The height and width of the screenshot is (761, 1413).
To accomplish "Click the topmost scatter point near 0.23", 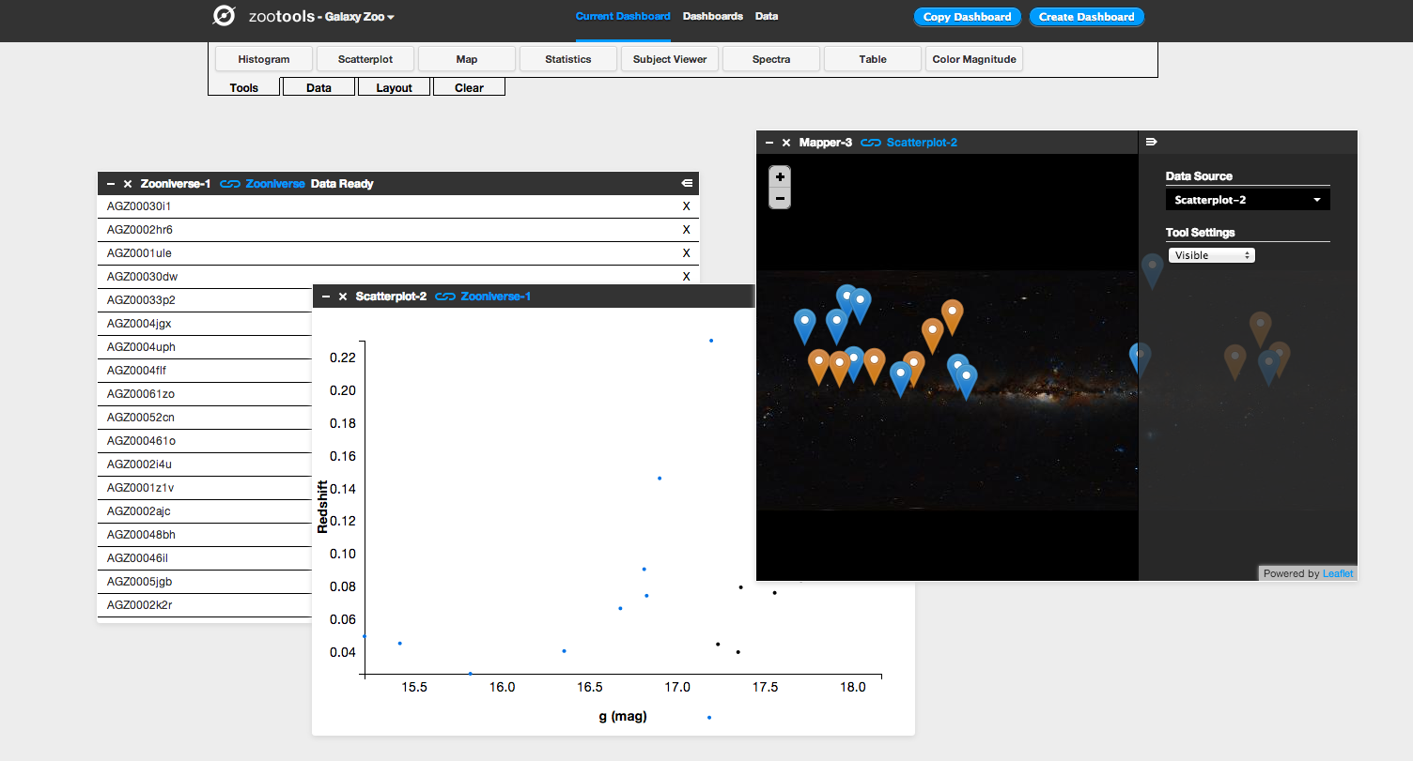I will [x=711, y=341].
